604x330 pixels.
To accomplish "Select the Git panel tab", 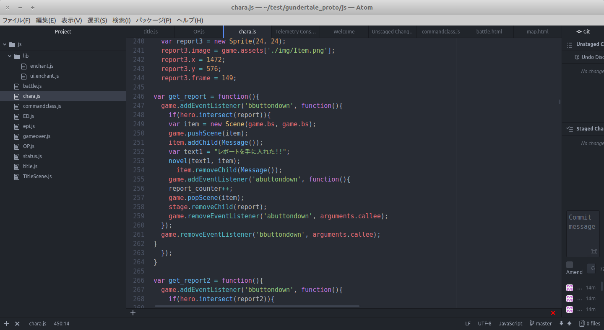I will coord(583,32).
